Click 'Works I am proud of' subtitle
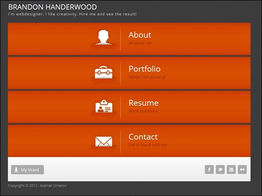 [x=147, y=77]
